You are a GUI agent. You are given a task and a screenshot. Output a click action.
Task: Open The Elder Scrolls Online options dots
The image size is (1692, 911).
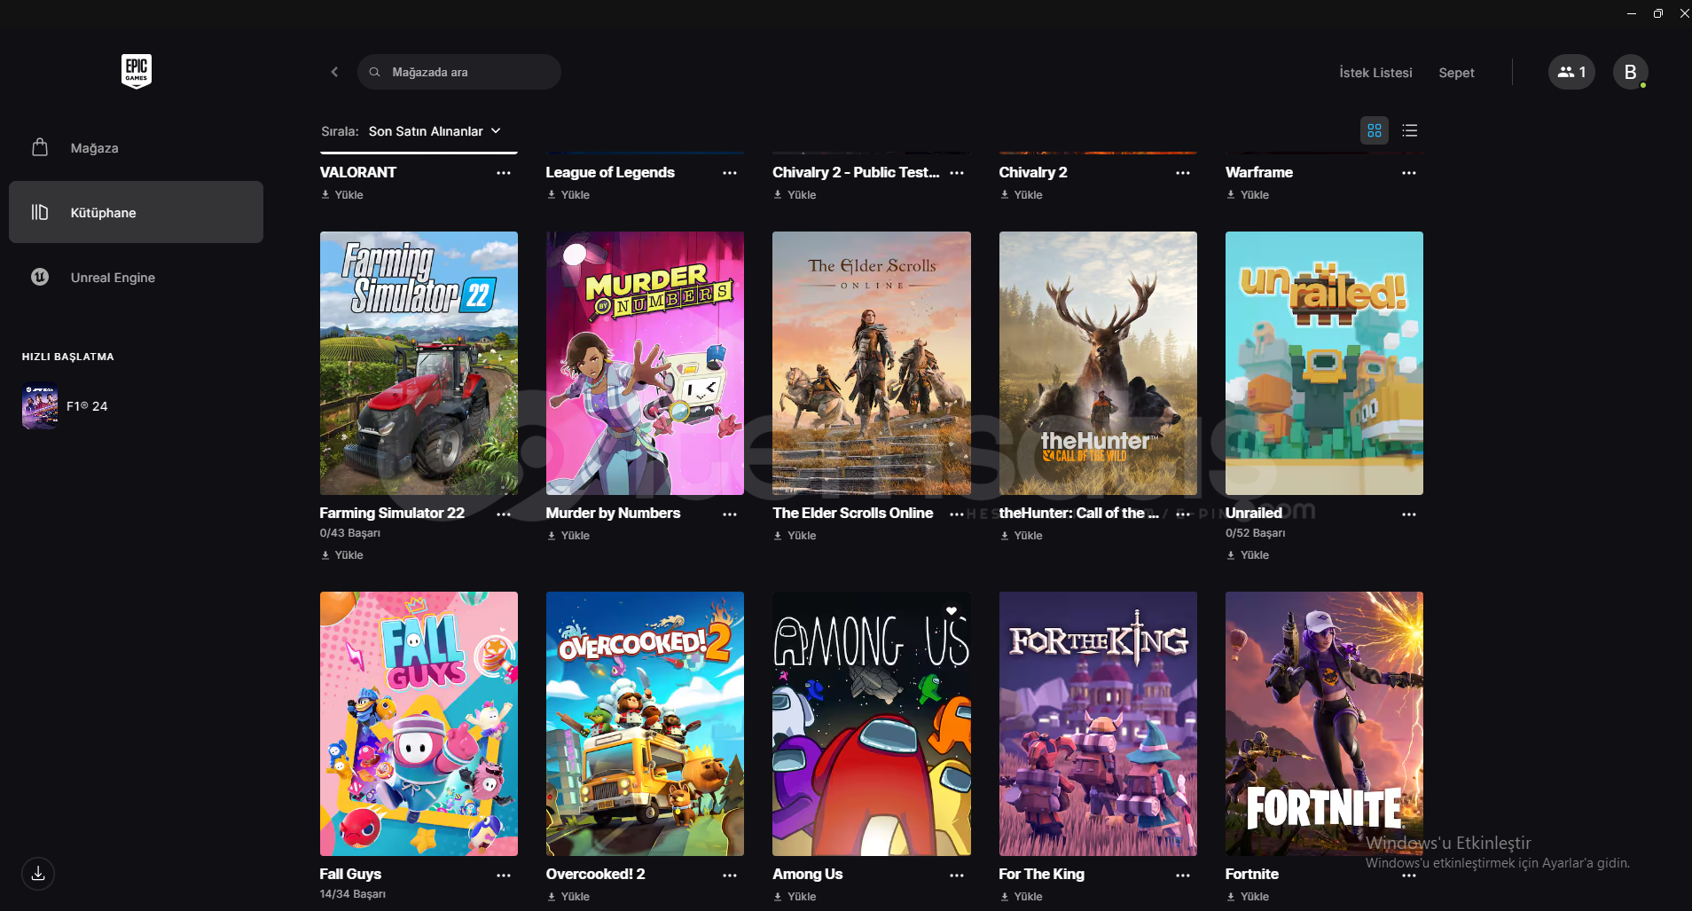(x=957, y=514)
